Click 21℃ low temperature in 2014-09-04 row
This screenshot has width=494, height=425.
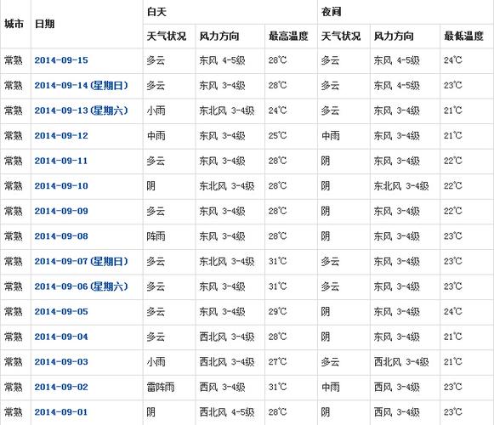click(453, 337)
